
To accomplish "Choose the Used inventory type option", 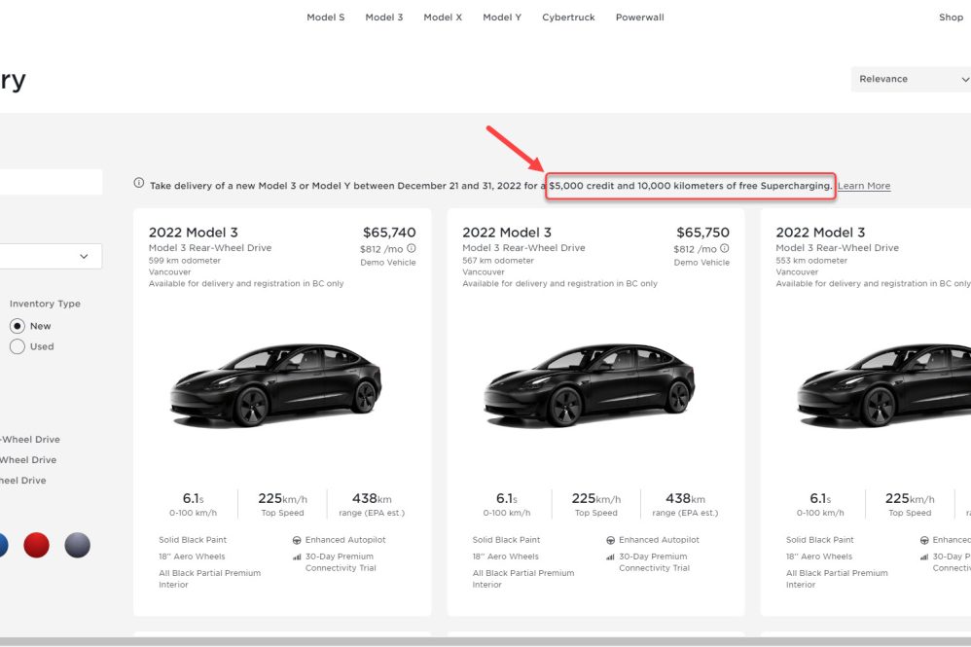I will (x=18, y=346).
